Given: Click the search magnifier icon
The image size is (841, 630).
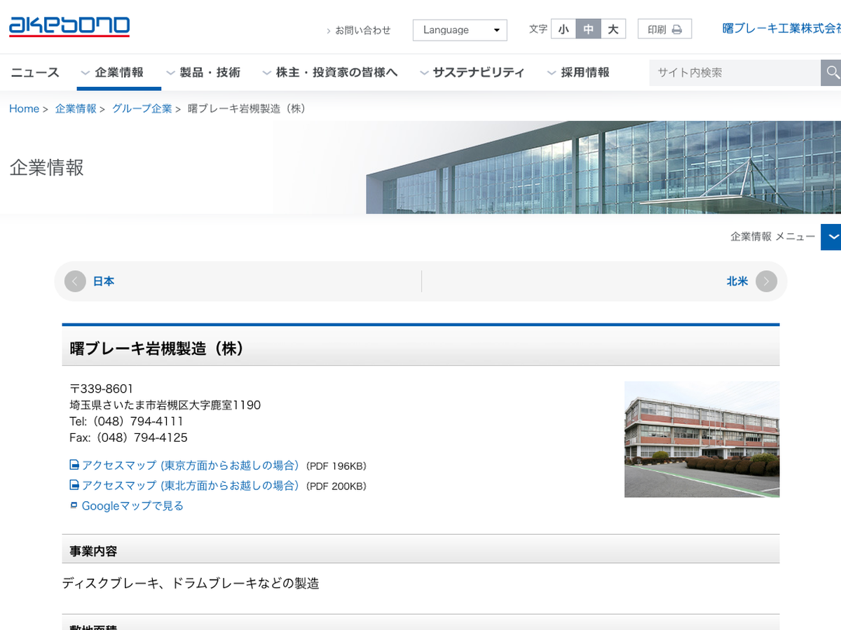Looking at the screenshot, I should click(x=832, y=73).
